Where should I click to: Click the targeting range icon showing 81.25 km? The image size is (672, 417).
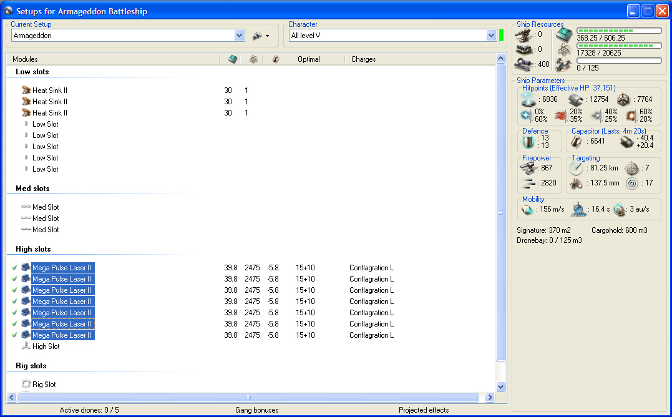(576, 169)
